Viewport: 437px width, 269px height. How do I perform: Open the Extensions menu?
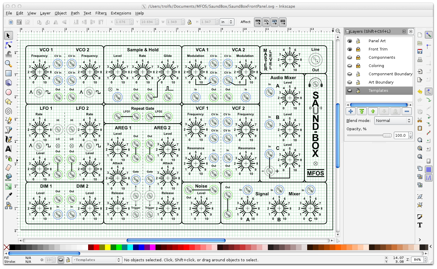pos(121,13)
